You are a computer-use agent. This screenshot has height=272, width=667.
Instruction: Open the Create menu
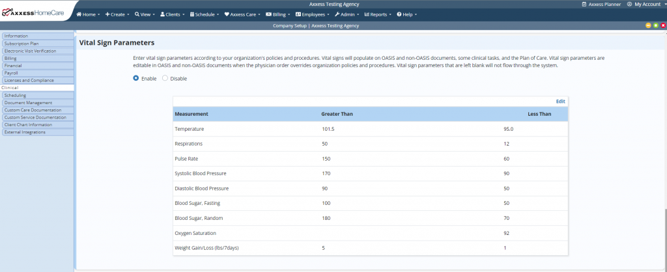(117, 14)
